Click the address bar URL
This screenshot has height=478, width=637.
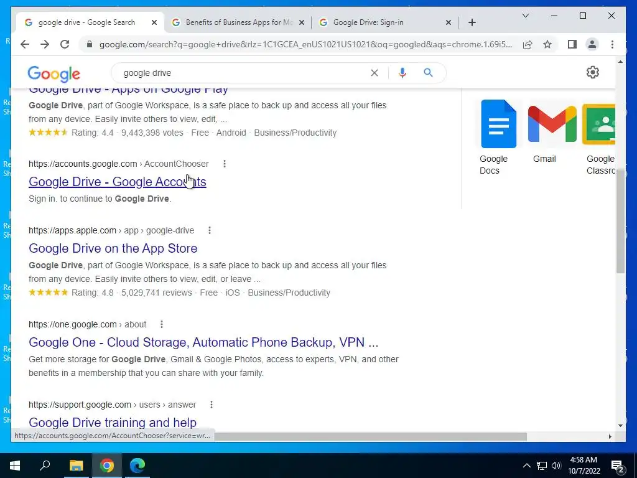click(x=305, y=44)
